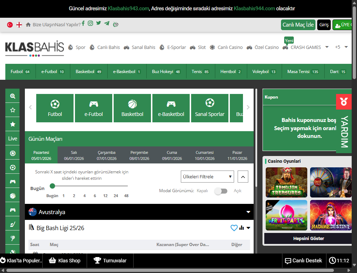
Task: Select the Cumartesi 10/01/2026 tab
Action: (x=205, y=155)
